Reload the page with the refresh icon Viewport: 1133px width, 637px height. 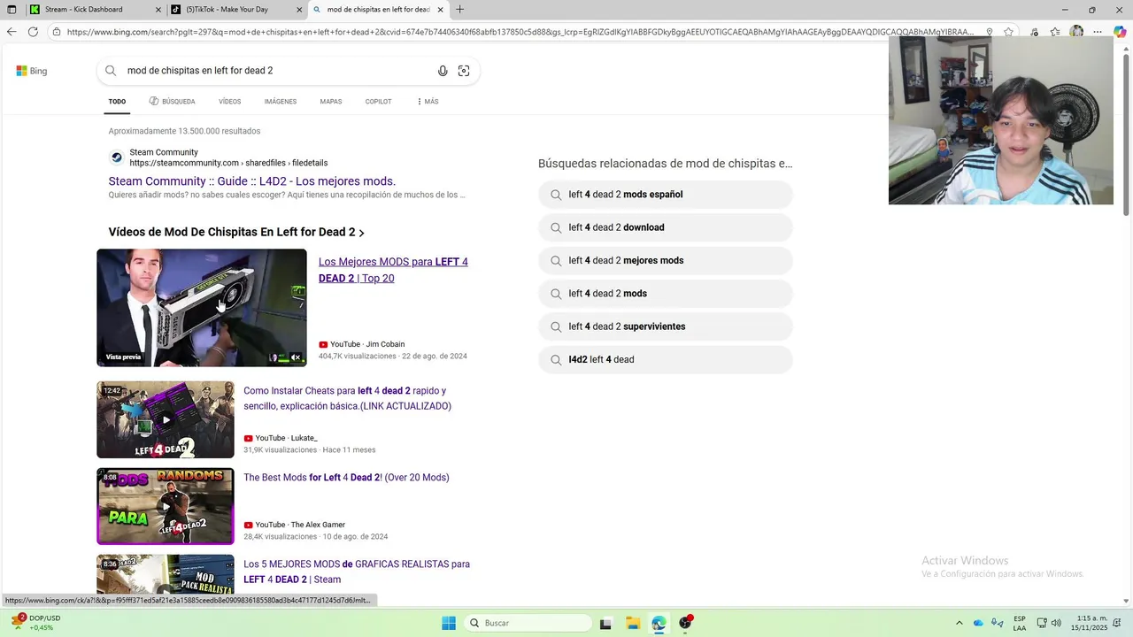click(33, 32)
